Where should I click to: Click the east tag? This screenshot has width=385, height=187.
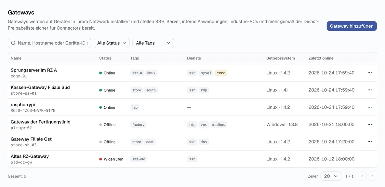[150, 142]
